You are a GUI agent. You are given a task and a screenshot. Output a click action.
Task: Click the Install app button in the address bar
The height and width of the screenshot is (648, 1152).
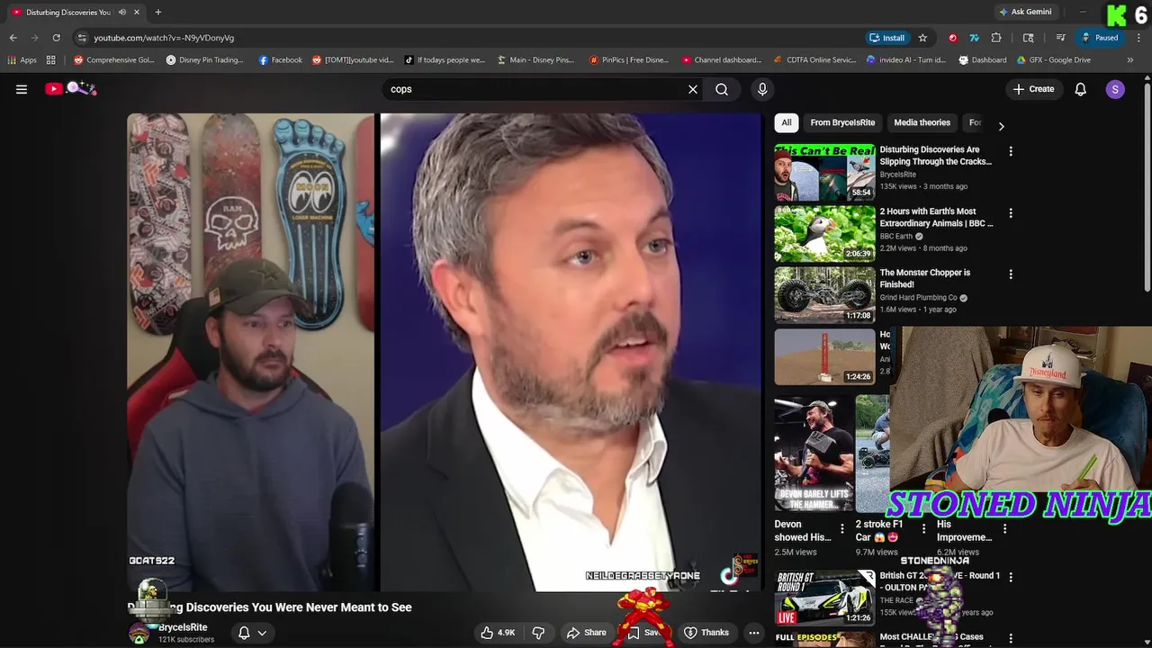pyautogui.click(x=887, y=38)
